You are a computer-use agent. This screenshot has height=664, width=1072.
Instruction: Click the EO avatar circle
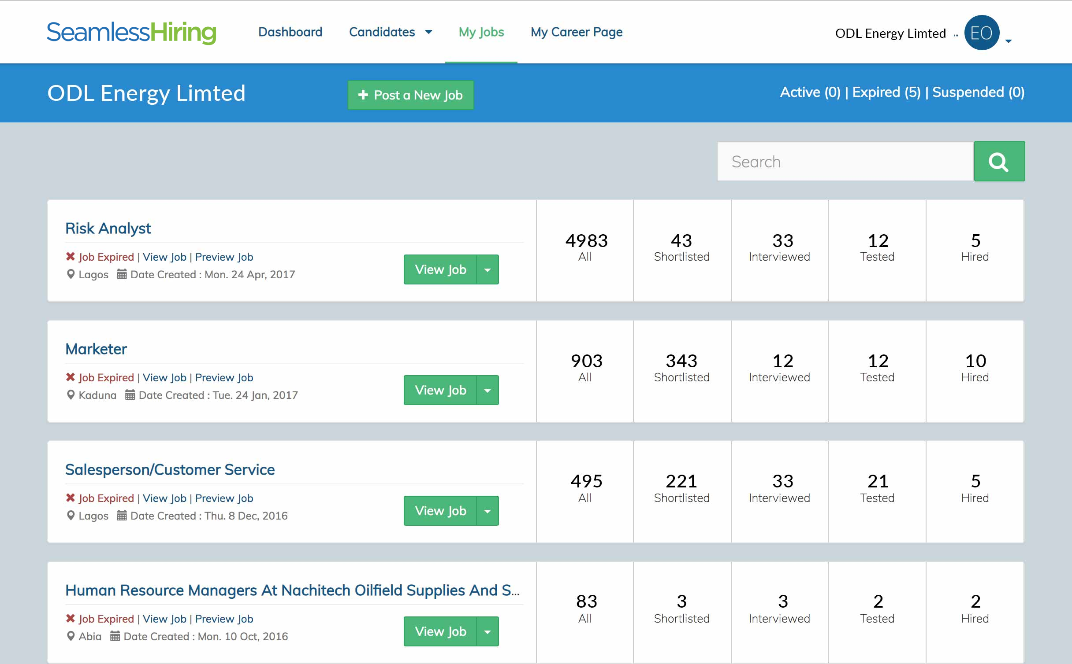coord(982,33)
